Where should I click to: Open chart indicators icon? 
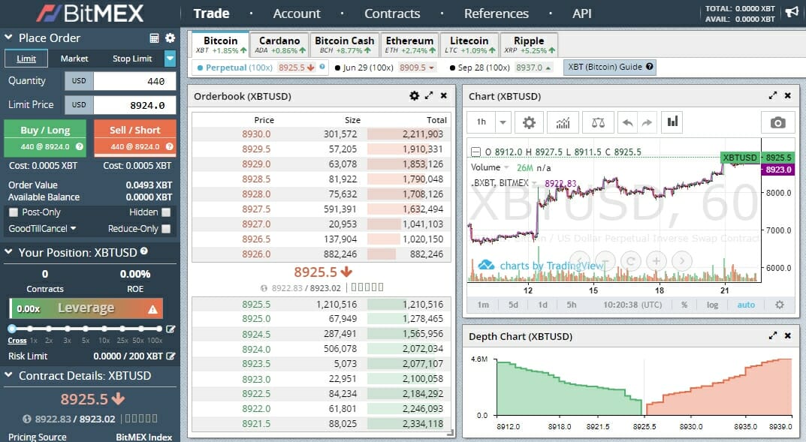(x=563, y=122)
